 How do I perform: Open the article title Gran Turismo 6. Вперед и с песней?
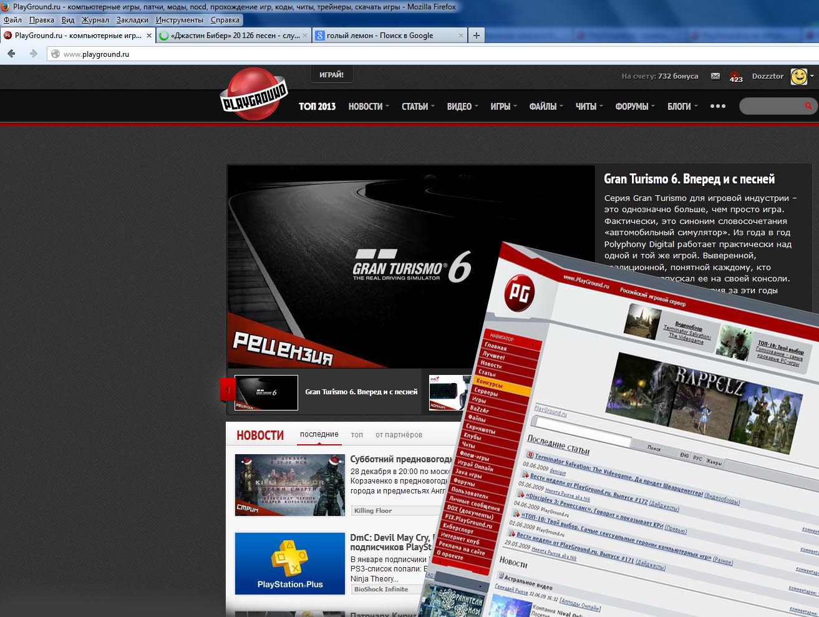pos(689,179)
